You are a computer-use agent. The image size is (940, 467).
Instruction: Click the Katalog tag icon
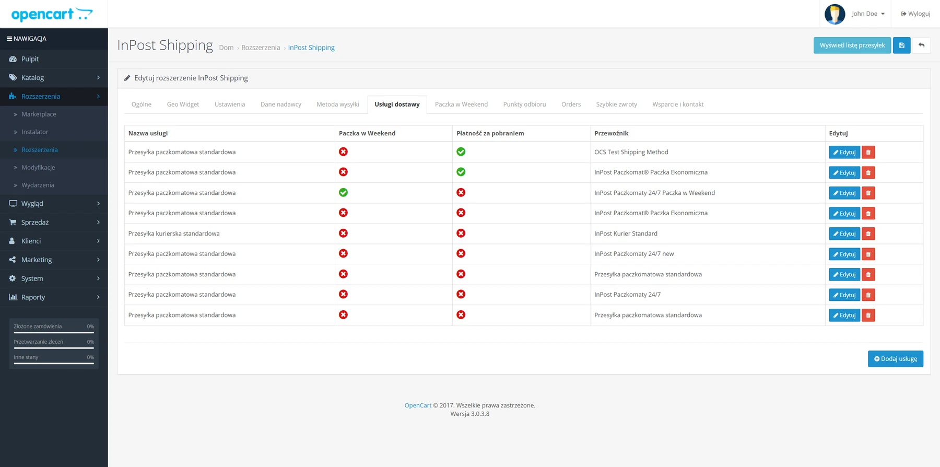point(13,78)
